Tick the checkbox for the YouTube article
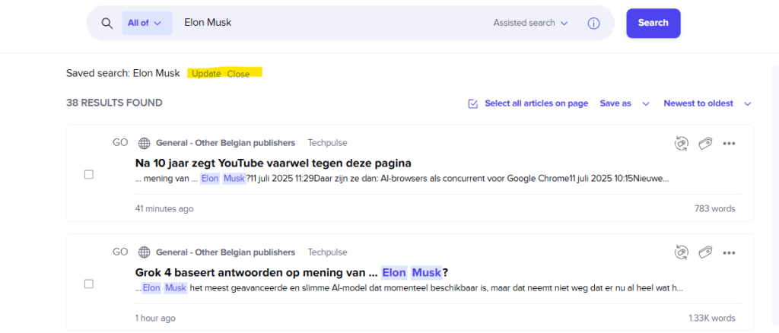The width and height of the screenshot is (779, 333). [x=88, y=175]
